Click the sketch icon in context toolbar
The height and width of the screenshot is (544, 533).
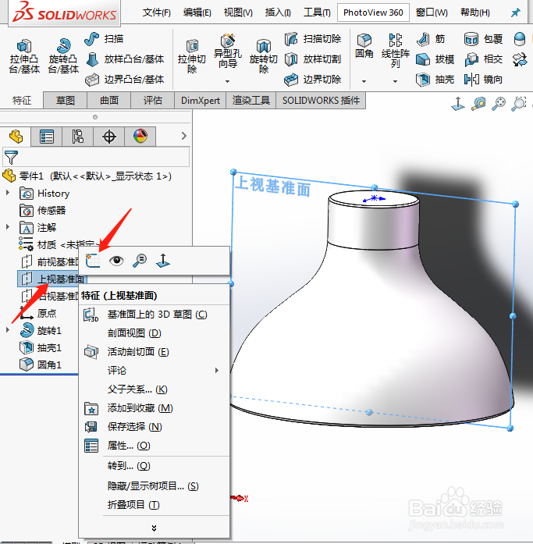click(93, 261)
